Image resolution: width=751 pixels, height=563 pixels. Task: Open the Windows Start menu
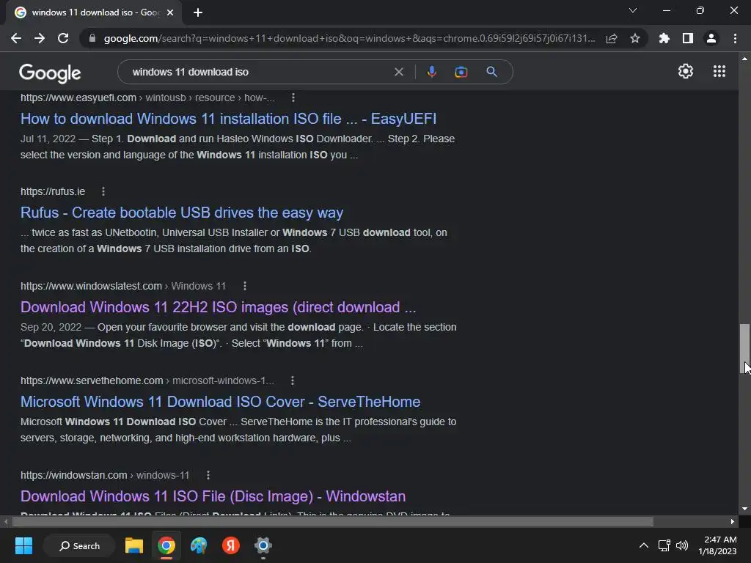point(23,545)
